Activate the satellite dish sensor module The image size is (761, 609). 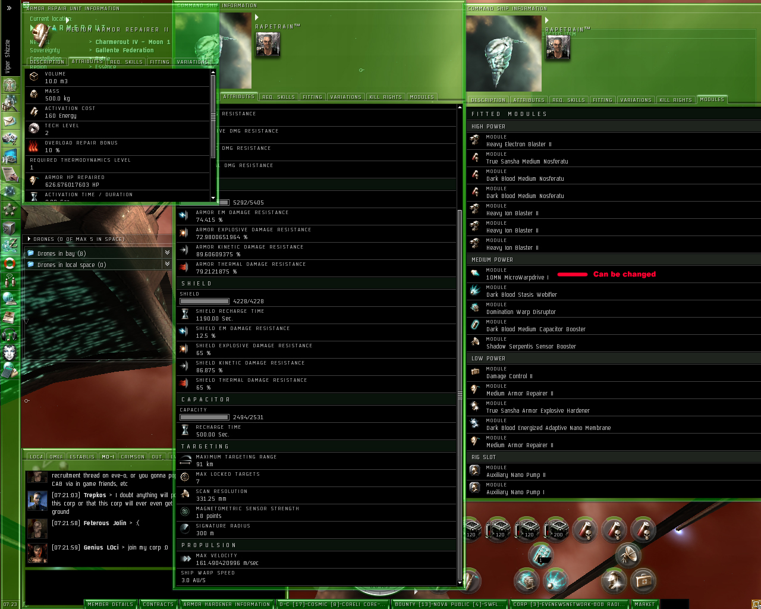click(x=628, y=554)
